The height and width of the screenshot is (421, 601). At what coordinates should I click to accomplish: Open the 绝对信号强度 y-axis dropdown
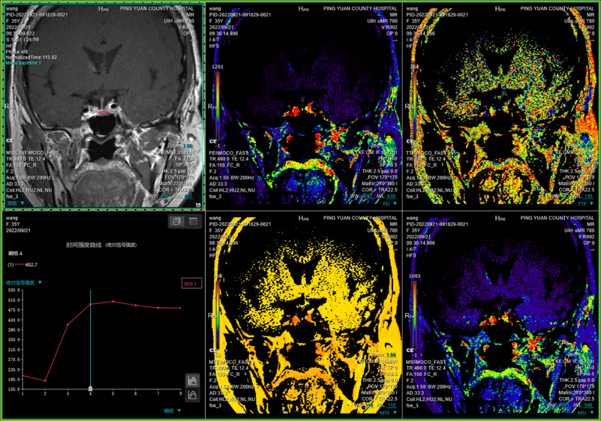(x=24, y=283)
